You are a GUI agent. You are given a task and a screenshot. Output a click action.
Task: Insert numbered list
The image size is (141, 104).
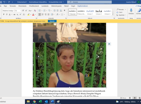44,11
